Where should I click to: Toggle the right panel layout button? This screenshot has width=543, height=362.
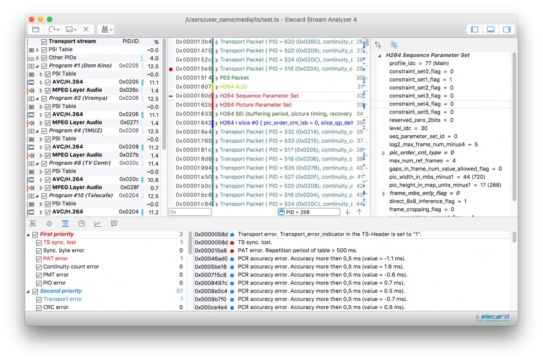coord(506,29)
